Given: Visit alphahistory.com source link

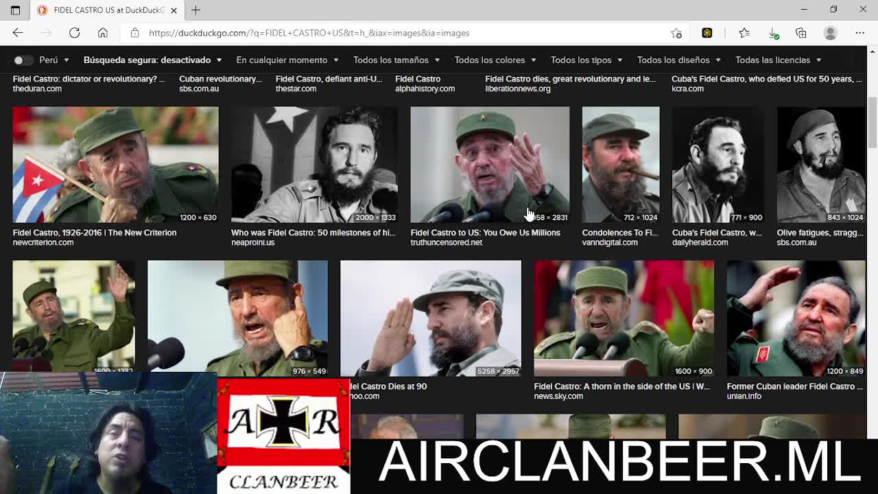Looking at the screenshot, I should pos(425,89).
